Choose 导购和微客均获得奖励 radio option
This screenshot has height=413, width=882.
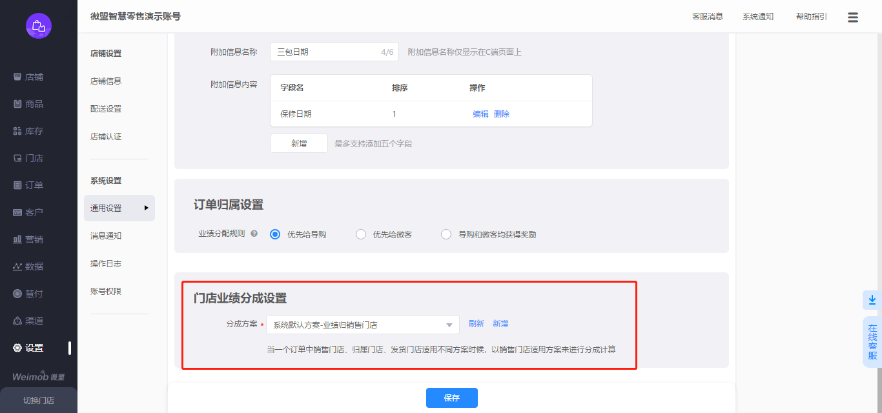[x=446, y=234]
